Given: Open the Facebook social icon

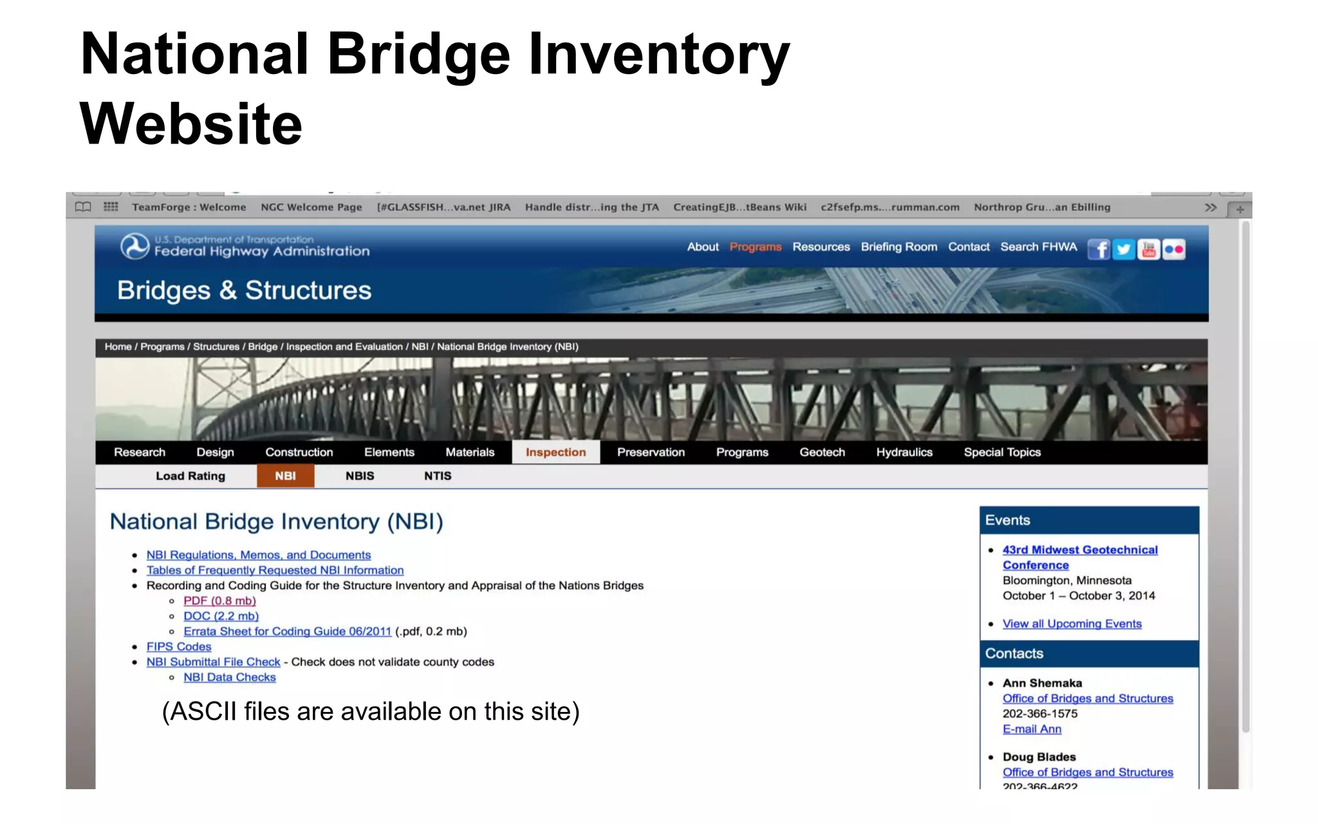Looking at the screenshot, I should click(1099, 249).
